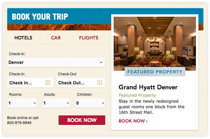
Task: Open the Check-In calendar grid icon
Action: pos(48,83)
